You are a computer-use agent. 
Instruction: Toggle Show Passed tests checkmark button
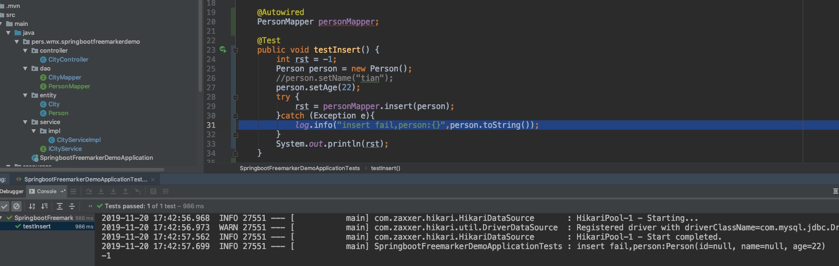coord(4,206)
